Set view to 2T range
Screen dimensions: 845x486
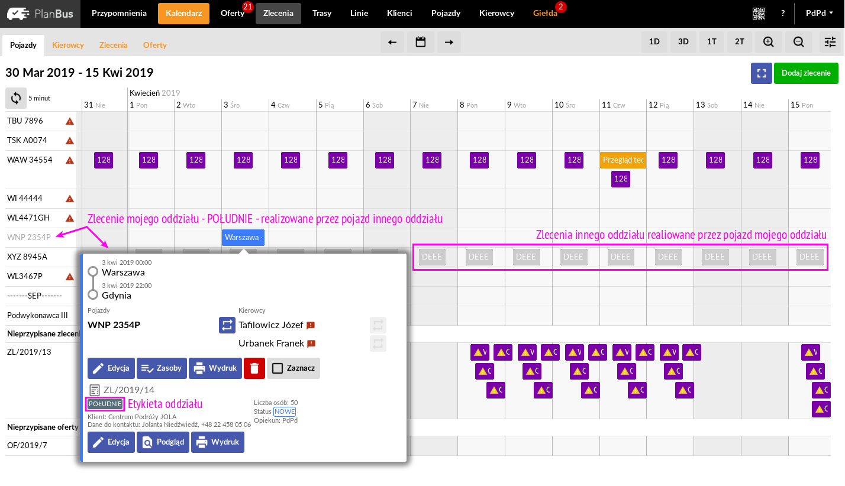tap(740, 42)
